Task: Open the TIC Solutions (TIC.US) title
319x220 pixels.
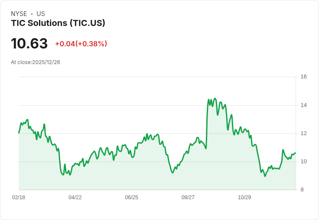Action: [x=58, y=23]
